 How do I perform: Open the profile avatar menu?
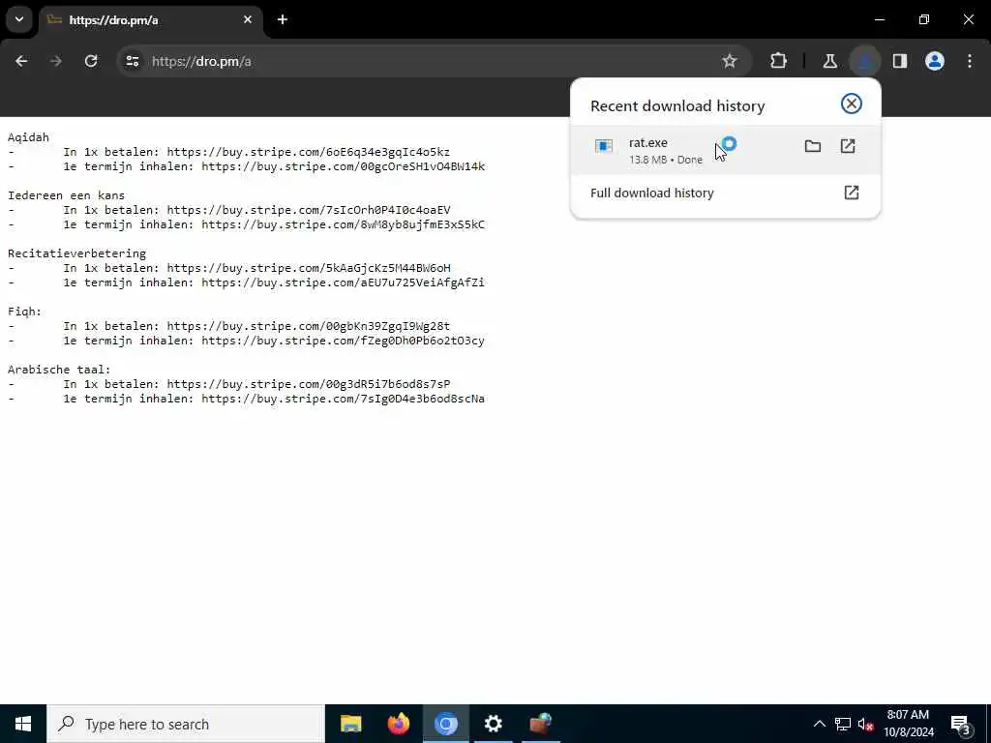coord(935,61)
